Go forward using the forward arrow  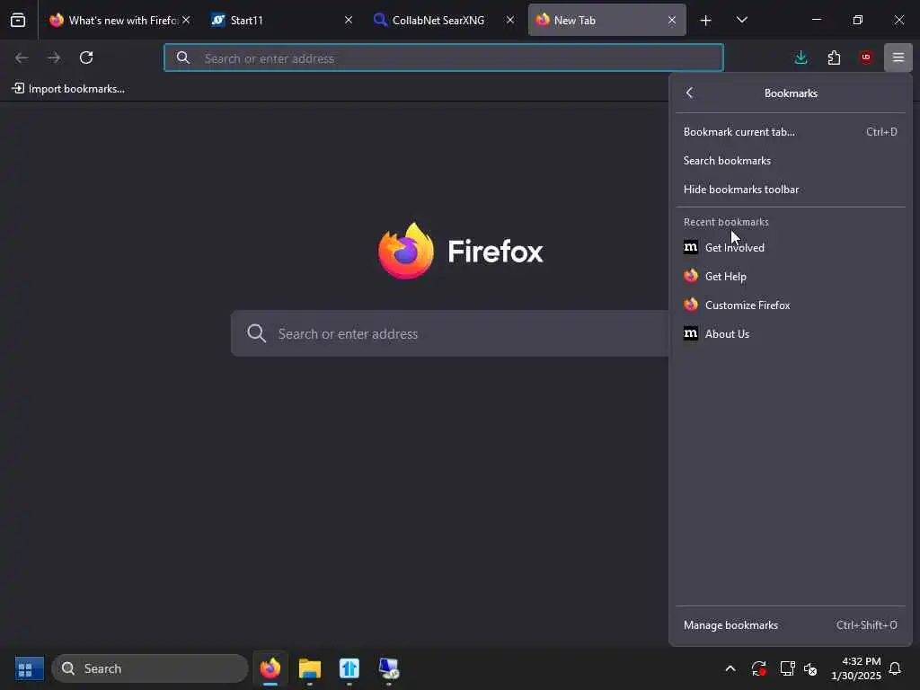[x=54, y=57]
